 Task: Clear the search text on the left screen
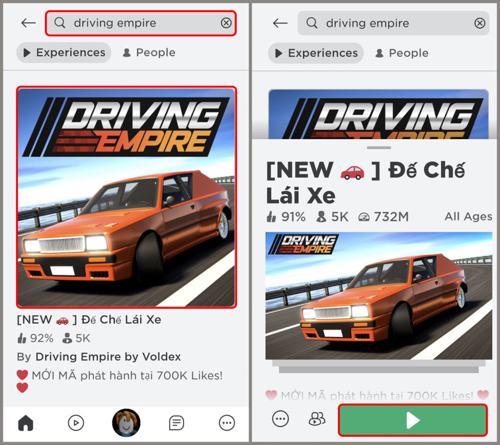pyautogui.click(x=226, y=22)
